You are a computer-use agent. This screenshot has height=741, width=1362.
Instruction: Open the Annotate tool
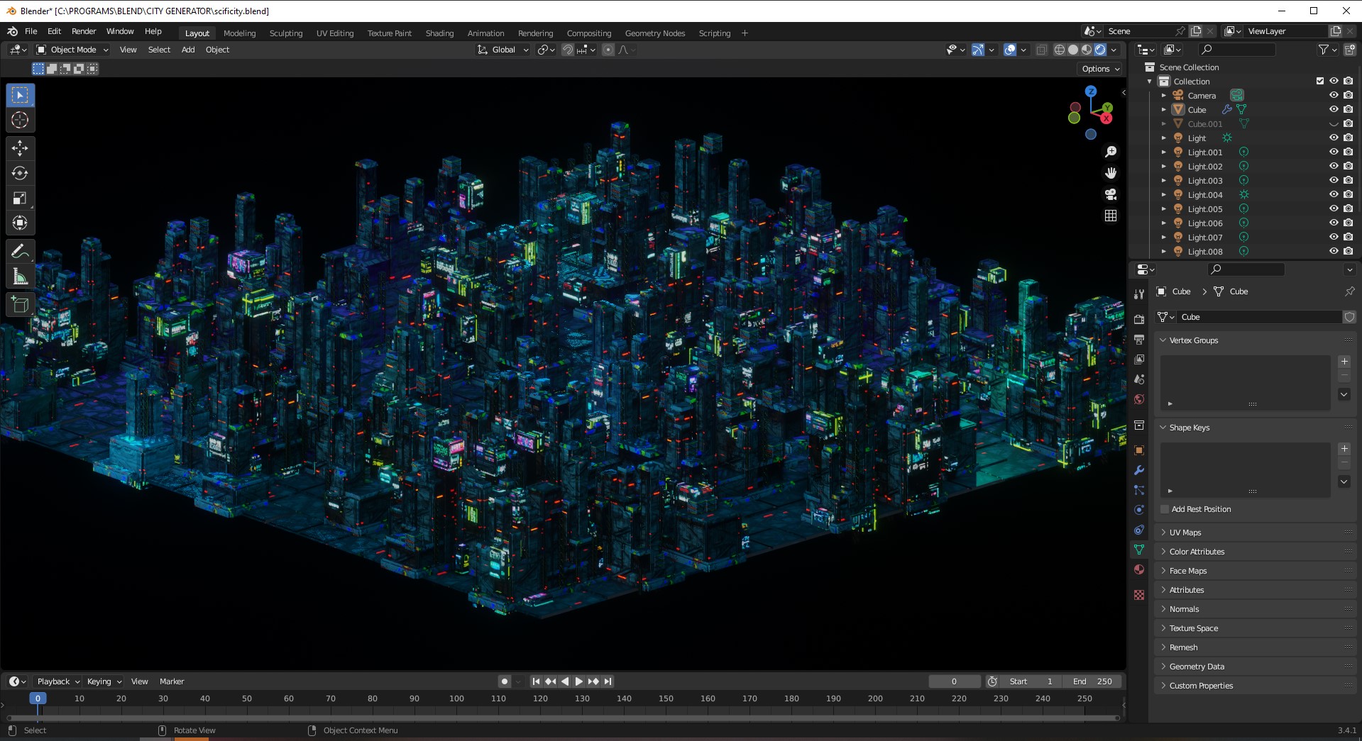click(x=20, y=250)
